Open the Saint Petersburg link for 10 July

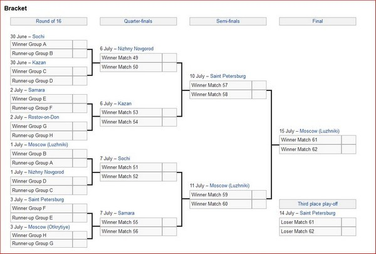pos(228,76)
